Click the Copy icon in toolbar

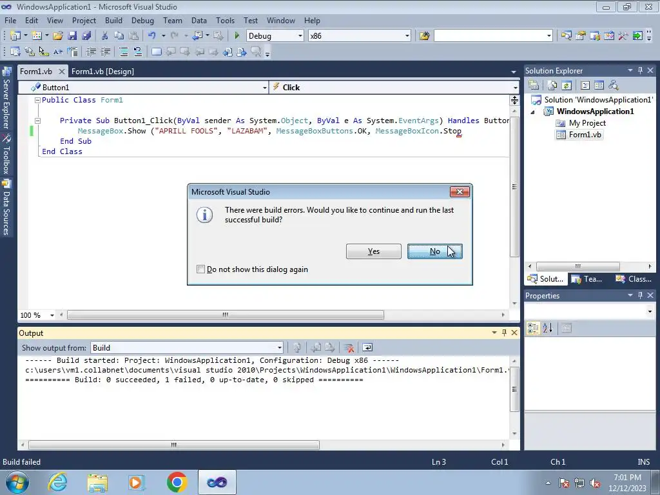tap(119, 36)
